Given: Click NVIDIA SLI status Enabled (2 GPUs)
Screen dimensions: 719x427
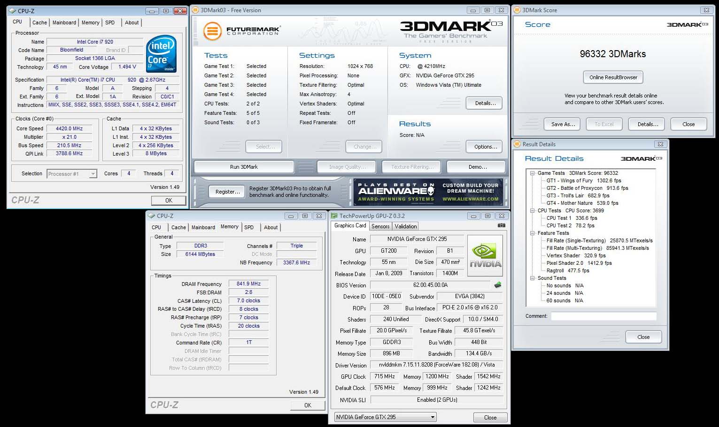Looking at the screenshot, I should point(437,400).
